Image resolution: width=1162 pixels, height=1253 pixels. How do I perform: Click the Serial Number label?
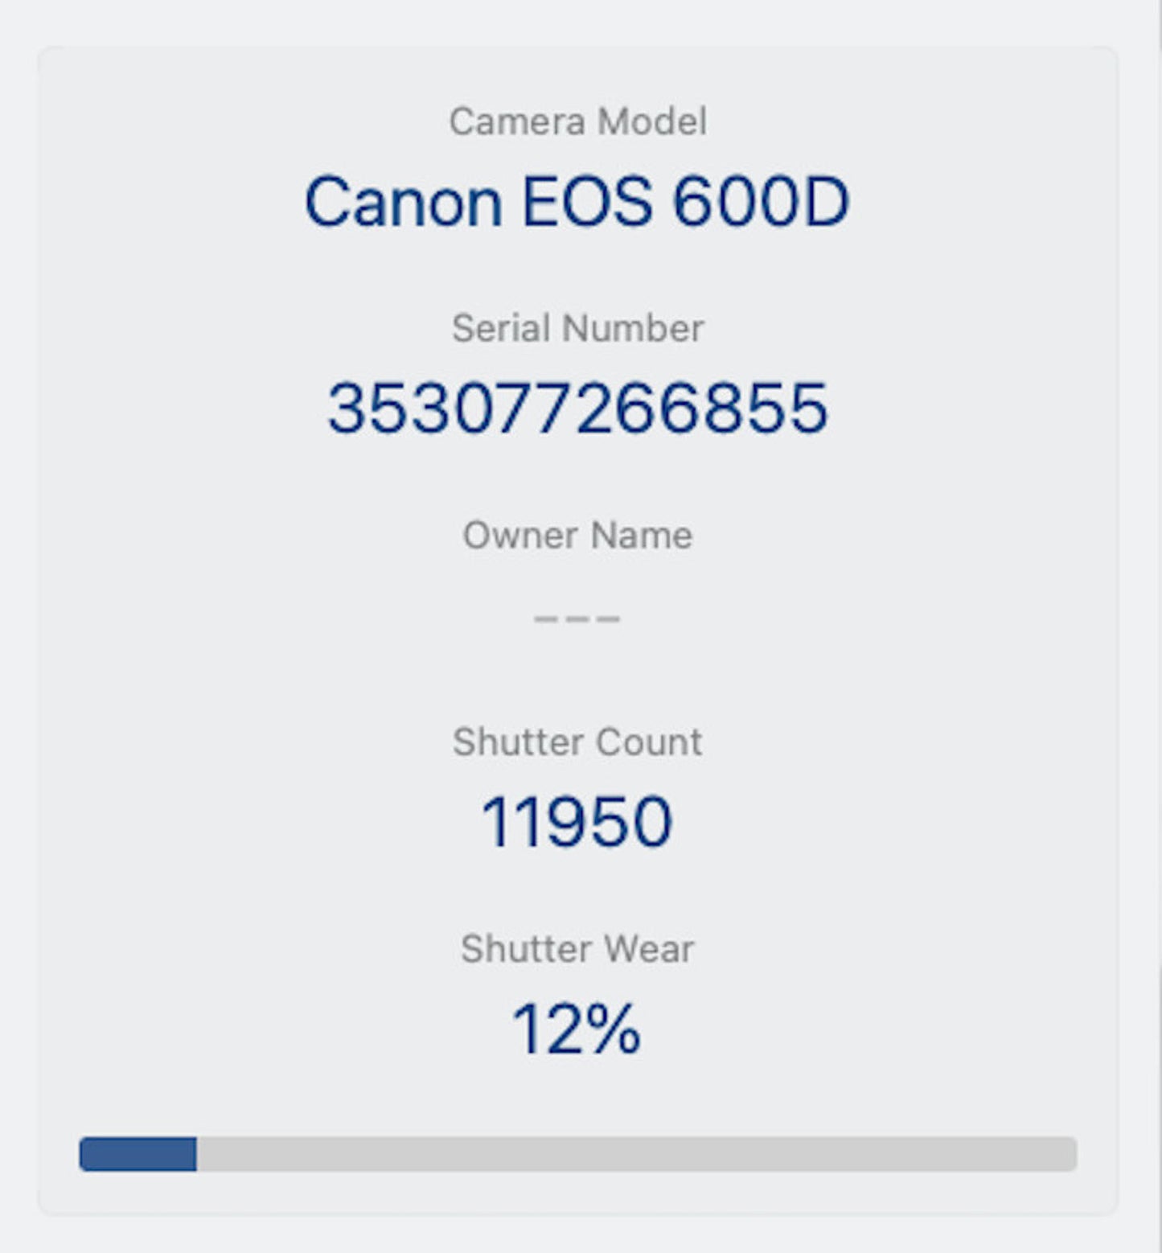click(x=577, y=329)
